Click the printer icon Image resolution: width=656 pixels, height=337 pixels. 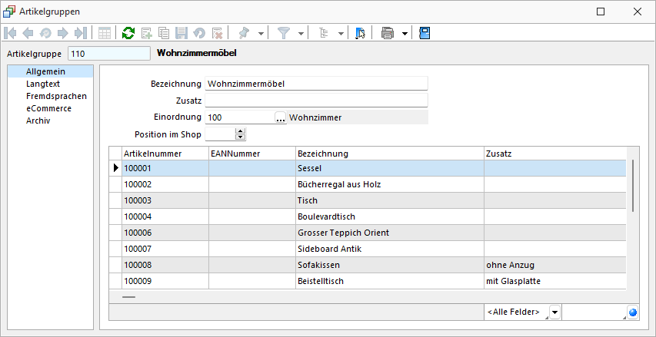tap(388, 33)
